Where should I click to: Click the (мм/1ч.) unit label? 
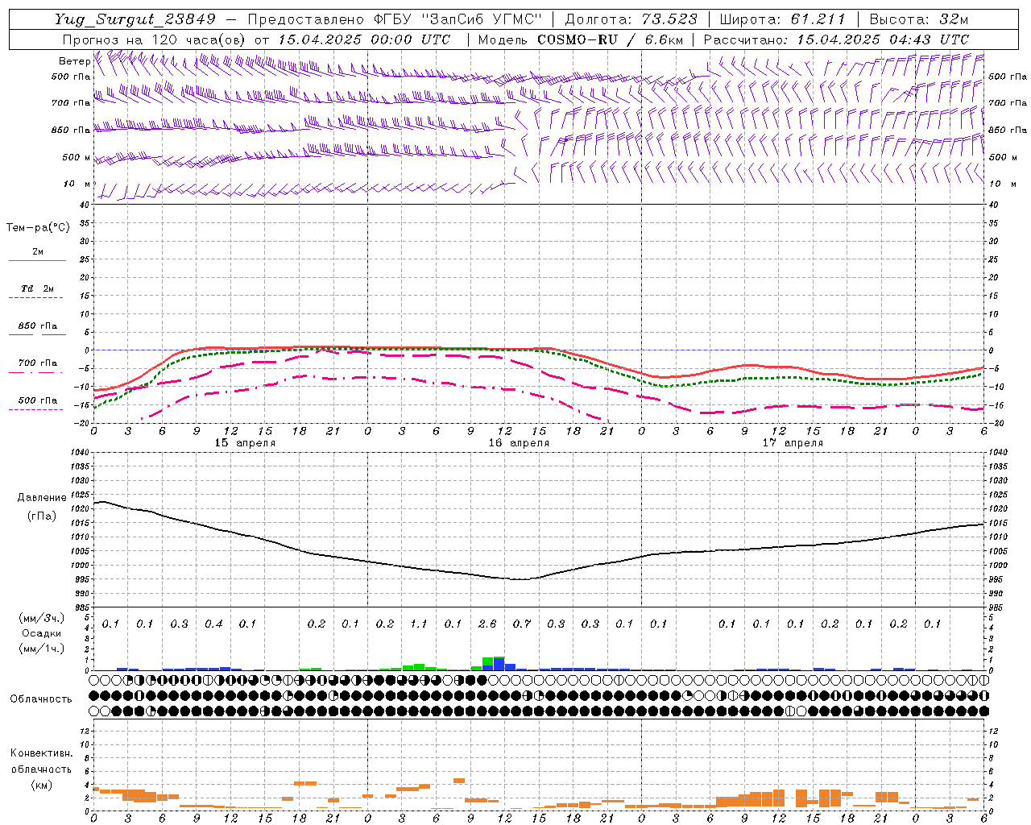coord(42,649)
